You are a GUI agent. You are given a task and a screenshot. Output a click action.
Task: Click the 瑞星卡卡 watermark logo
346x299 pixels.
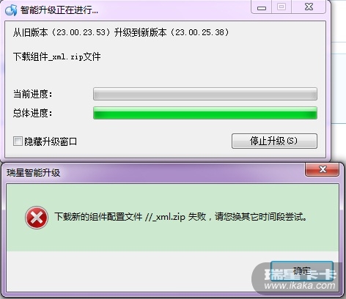coord(300,275)
